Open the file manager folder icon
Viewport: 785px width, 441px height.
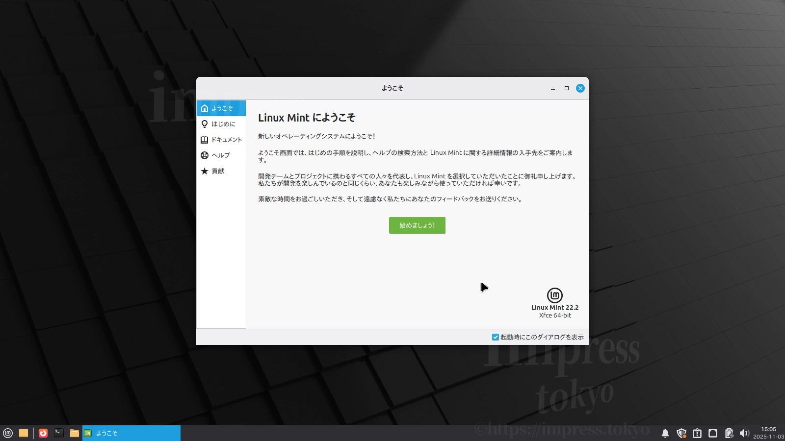[75, 433]
